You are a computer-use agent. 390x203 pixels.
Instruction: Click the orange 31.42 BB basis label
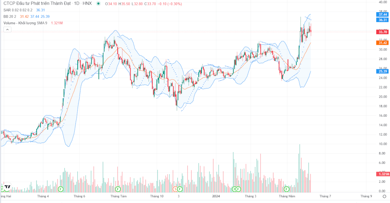(382, 43)
